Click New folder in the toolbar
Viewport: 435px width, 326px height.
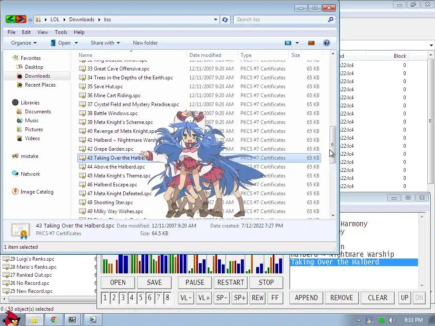[x=145, y=43]
